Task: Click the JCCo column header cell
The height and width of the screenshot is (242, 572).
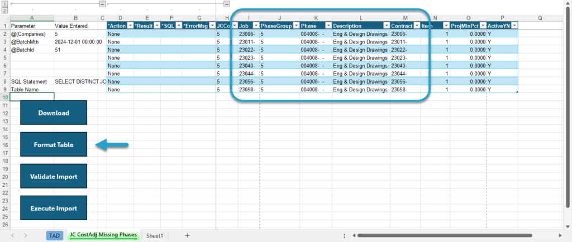Action: (x=227, y=26)
